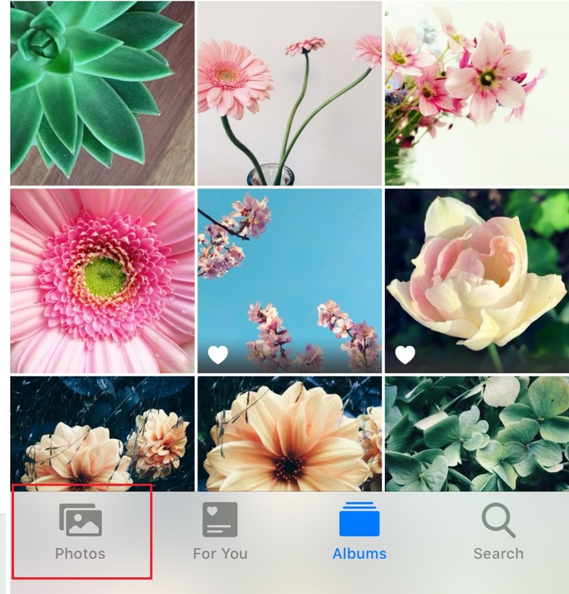Screen dimensions: 569x594
Task: Select the Albums tab label
Action: click(359, 554)
